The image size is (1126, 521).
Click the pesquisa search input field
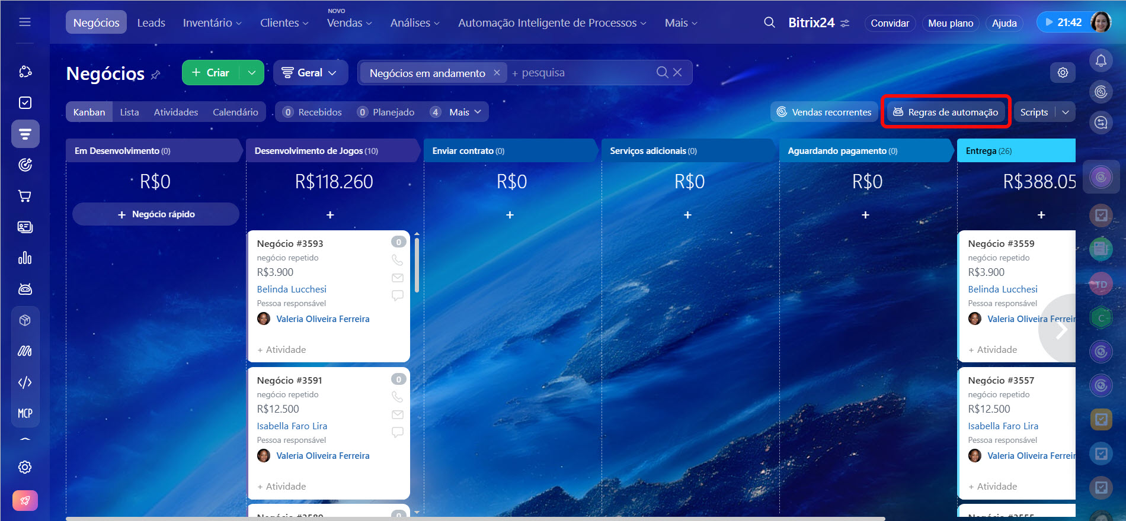pos(581,72)
